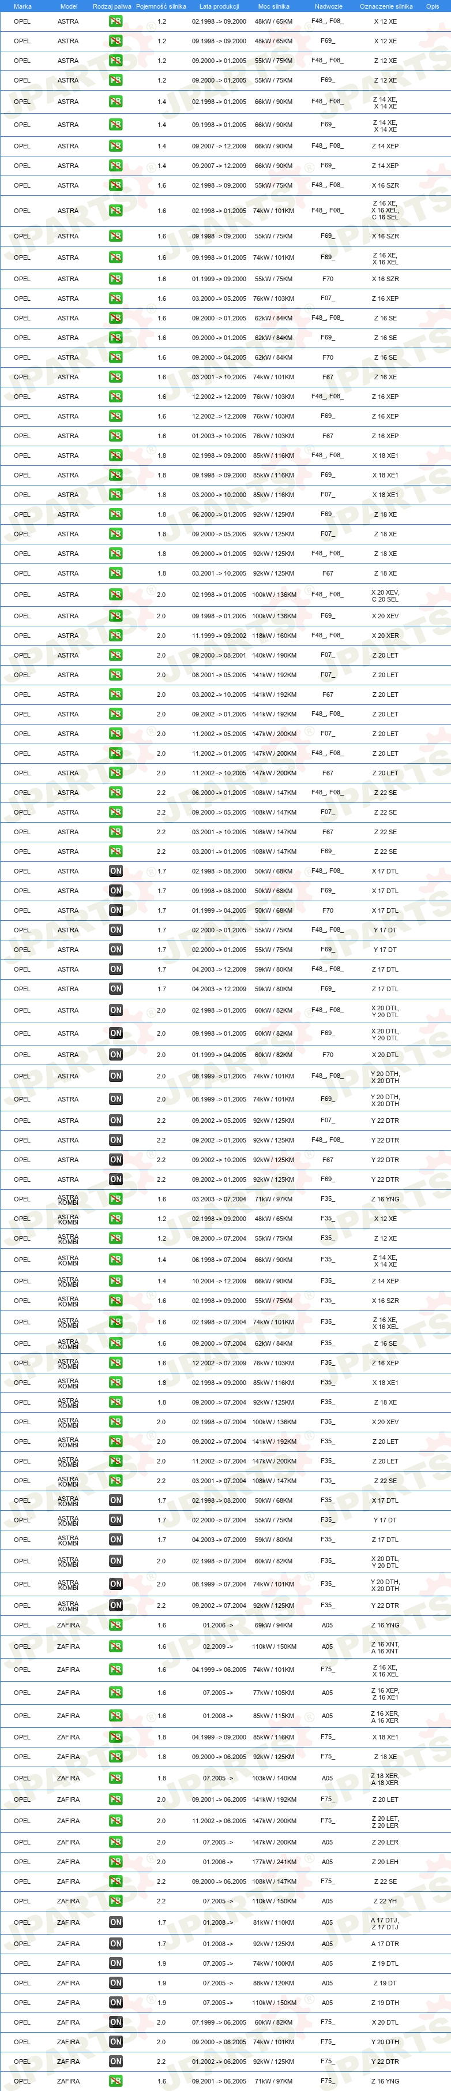Click the Oznaczenie silnika column header
This screenshot has height=2091, width=451.
[385, 6]
